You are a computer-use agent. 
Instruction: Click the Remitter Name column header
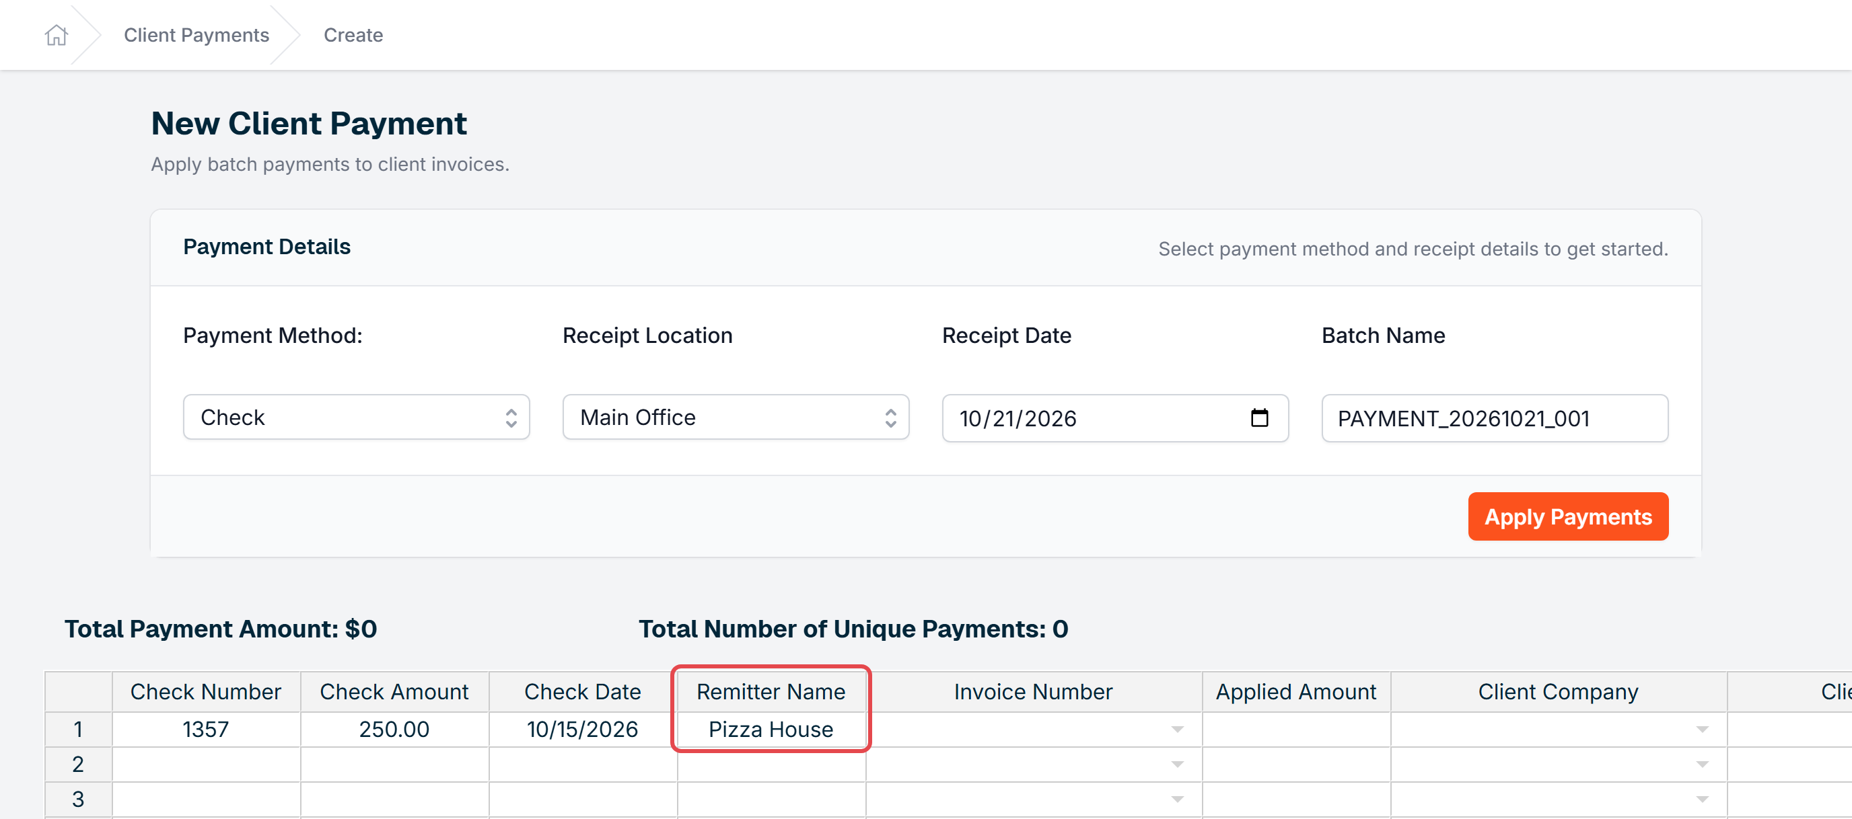coord(771,692)
